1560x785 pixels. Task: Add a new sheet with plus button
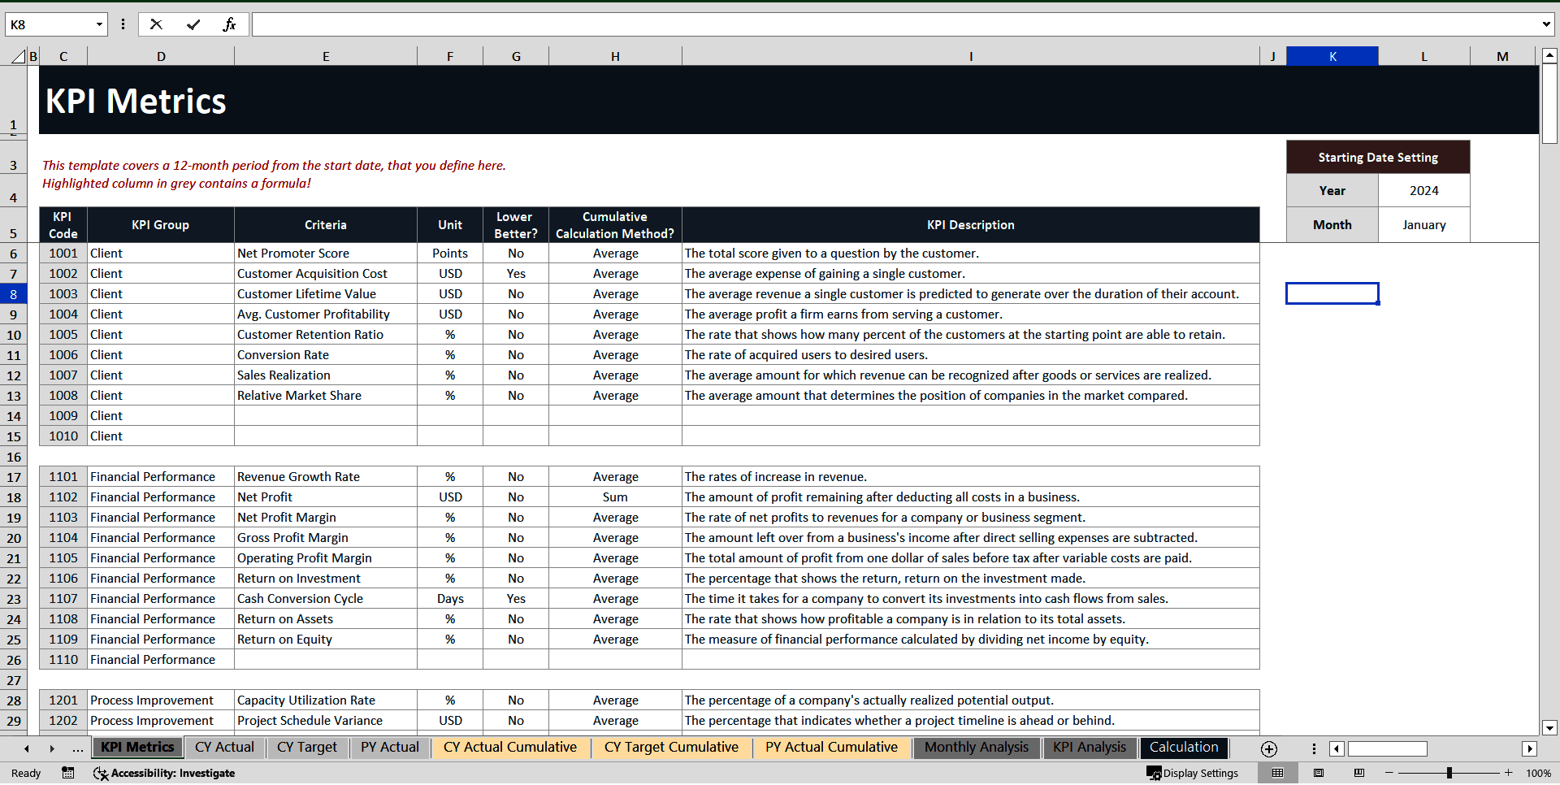tap(1269, 748)
